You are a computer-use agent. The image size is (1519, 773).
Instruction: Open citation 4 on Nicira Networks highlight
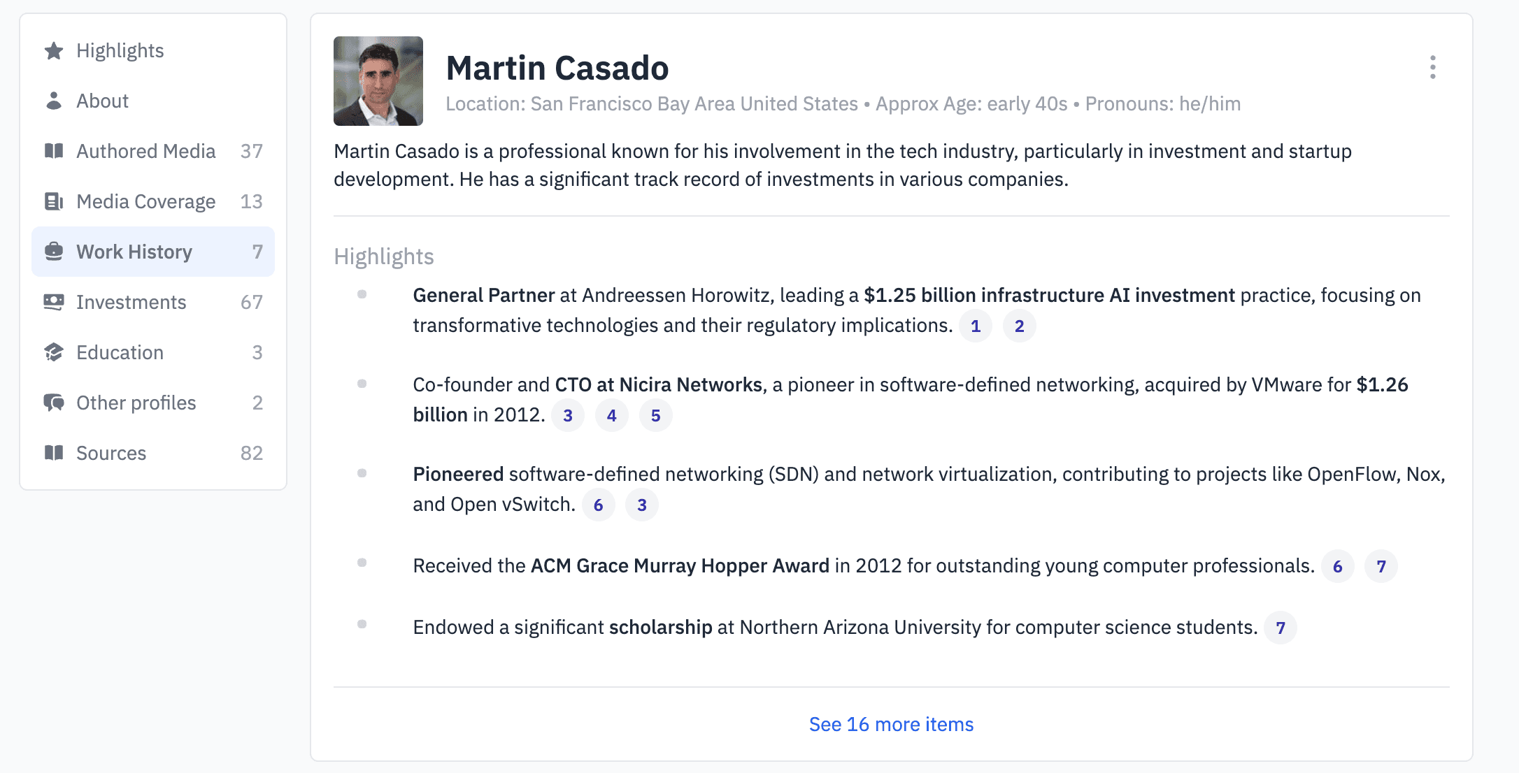coord(611,415)
